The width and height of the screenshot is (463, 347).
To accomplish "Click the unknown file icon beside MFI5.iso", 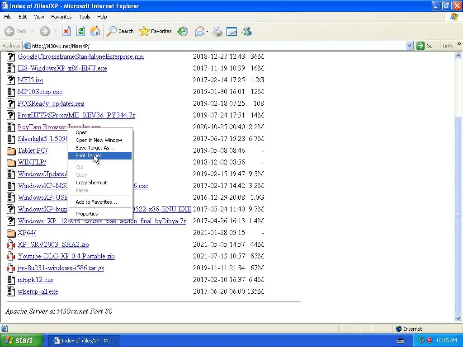I will [x=11, y=80].
